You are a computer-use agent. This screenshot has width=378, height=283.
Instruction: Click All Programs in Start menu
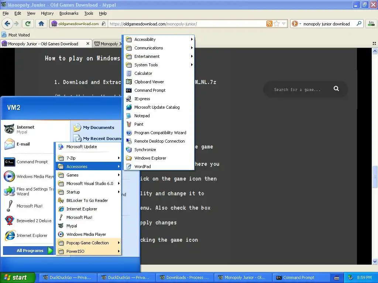(x=28, y=251)
